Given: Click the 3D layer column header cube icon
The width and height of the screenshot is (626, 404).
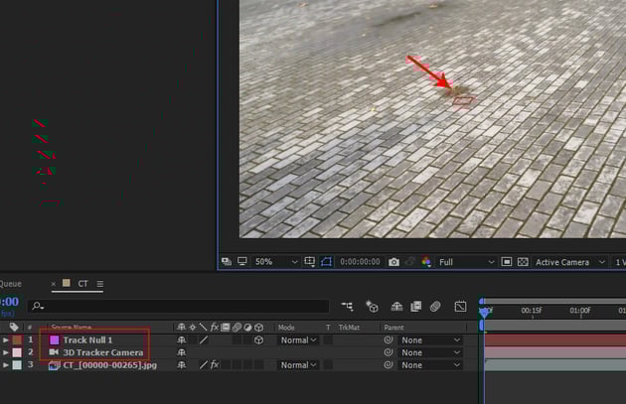Looking at the screenshot, I should coord(258,328).
